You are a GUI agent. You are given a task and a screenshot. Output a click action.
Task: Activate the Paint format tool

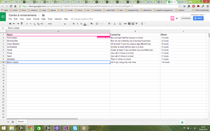(x=22, y=24)
